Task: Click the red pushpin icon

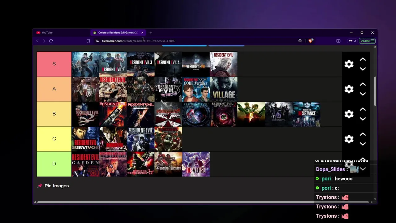Action: coord(40,186)
